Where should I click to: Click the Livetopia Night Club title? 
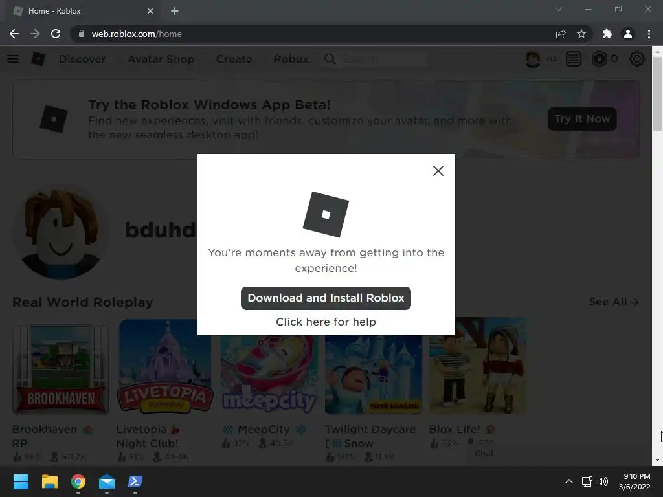pyautogui.click(x=148, y=436)
